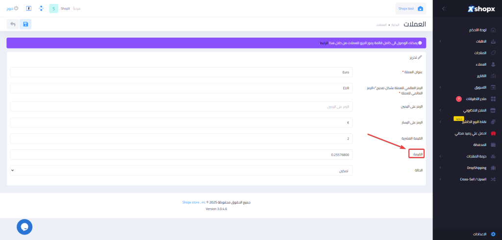Open the chat support bubble
The width and height of the screenshot is (502, 240).
pos(25,227)
